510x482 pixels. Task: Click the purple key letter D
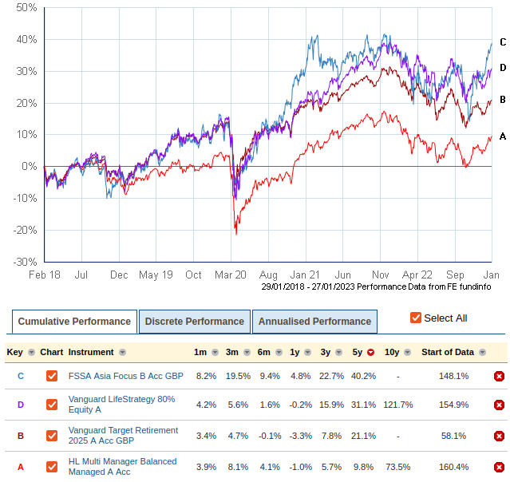[x=21, y=405]
